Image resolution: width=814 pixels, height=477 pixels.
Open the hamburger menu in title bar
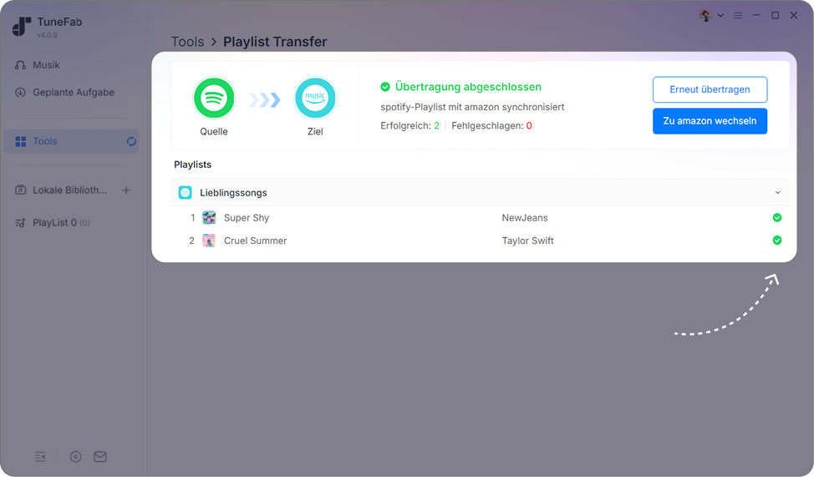coord(738,16)
